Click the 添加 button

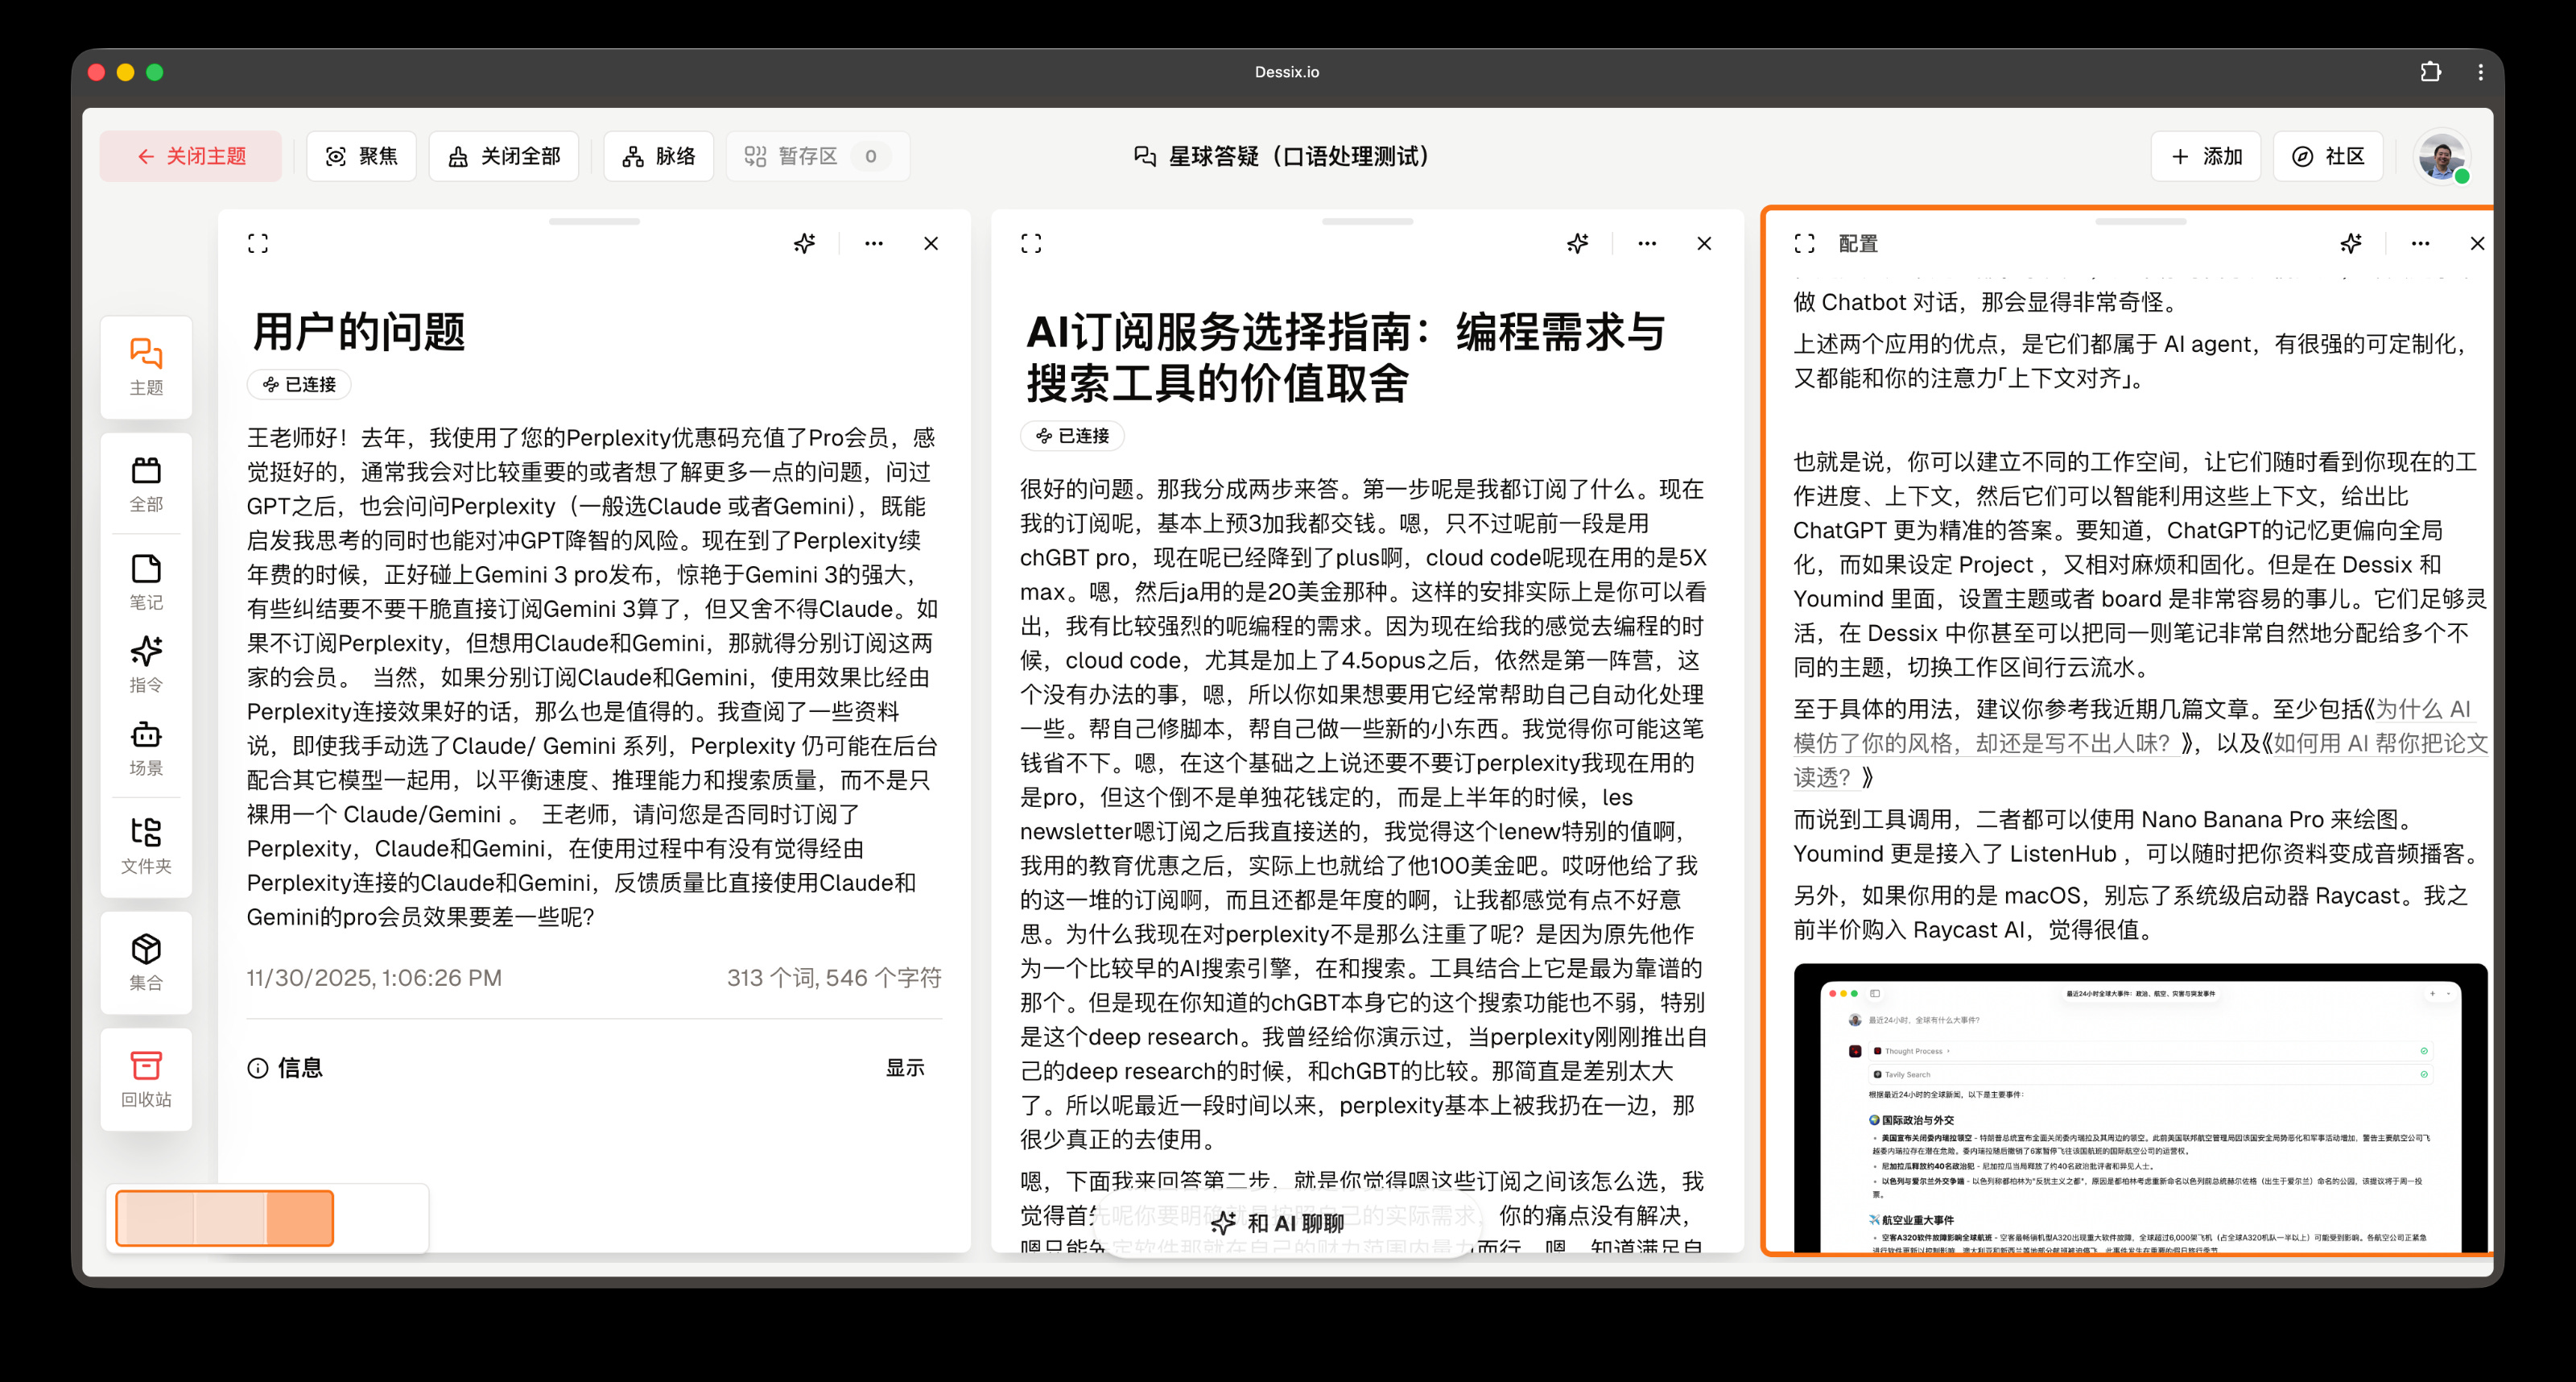(x=2205, y=155)
